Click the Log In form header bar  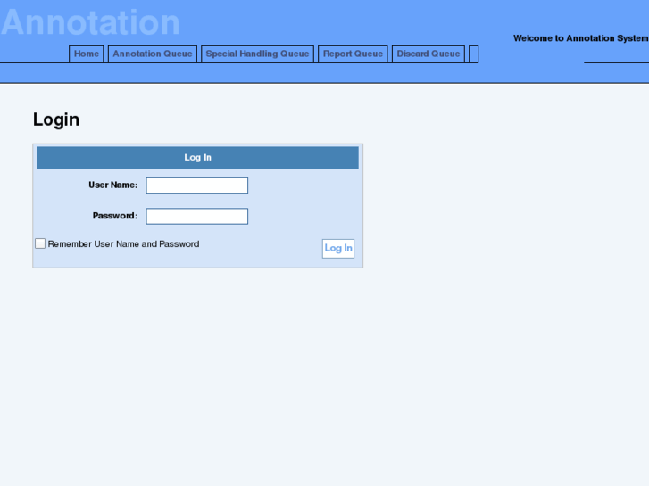[198, 158]
